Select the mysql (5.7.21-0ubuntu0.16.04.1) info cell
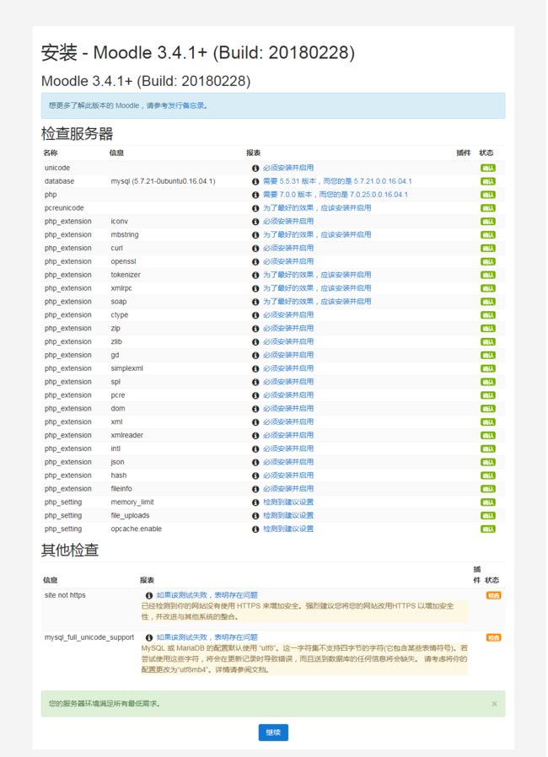 tap(164, 181)
